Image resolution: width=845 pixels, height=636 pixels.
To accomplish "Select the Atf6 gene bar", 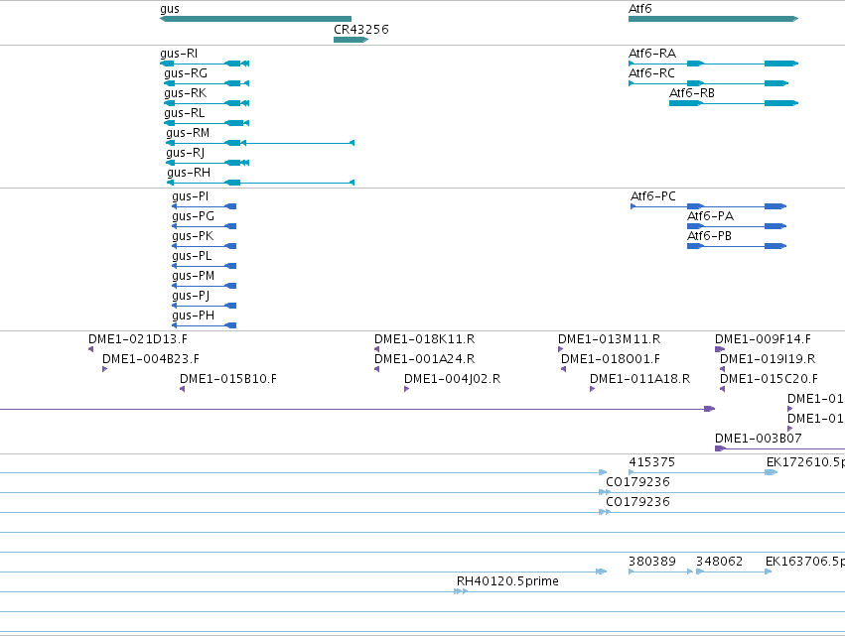I will (x=713, y=19).
